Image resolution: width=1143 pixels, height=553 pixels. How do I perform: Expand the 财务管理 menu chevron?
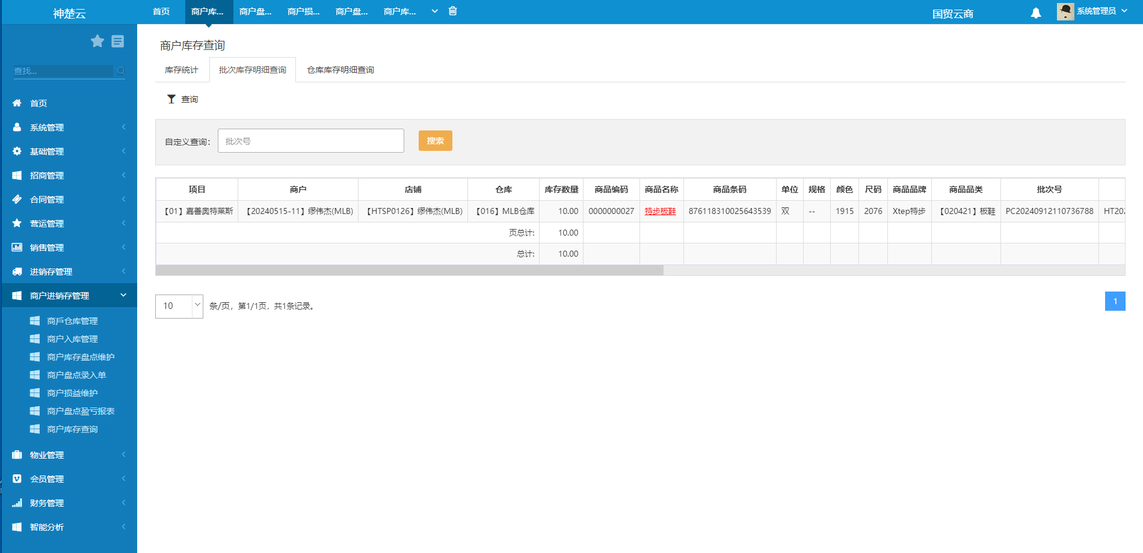(x=123, y=503)
